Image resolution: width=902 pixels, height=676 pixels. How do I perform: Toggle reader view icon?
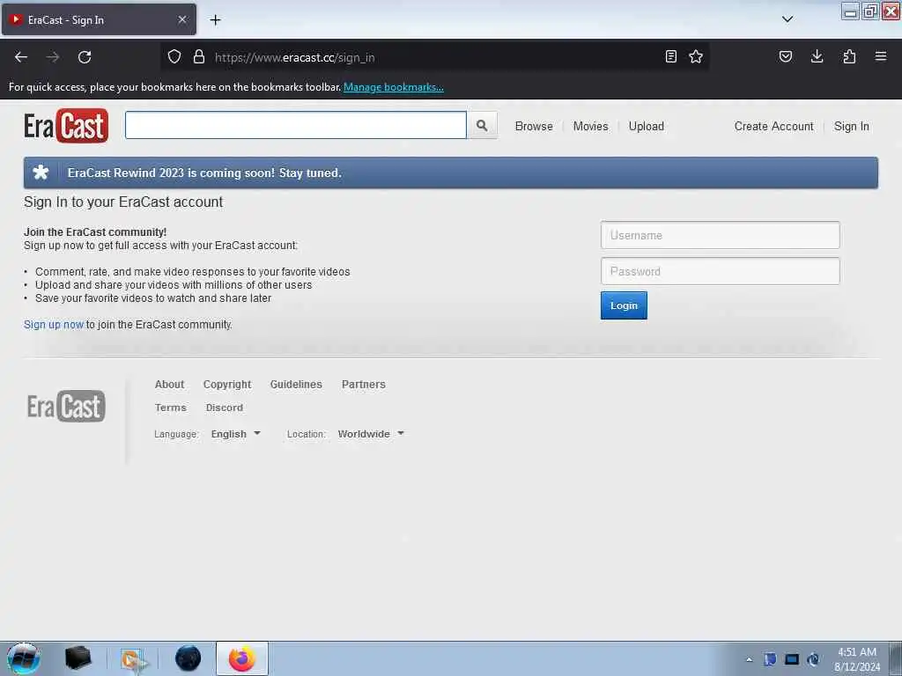(x=670, y=56)
